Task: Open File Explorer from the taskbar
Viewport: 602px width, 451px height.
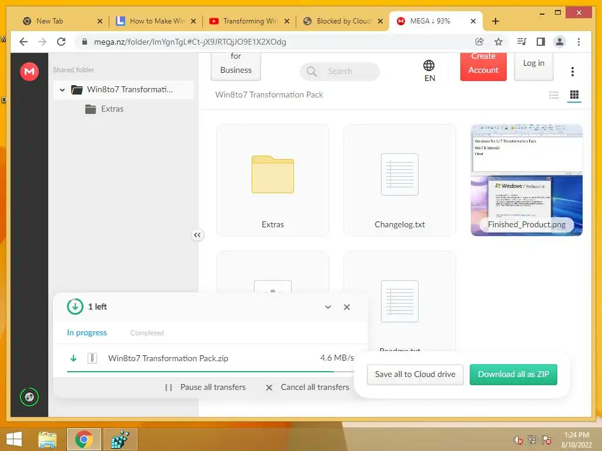Action: tap(47, 439)
